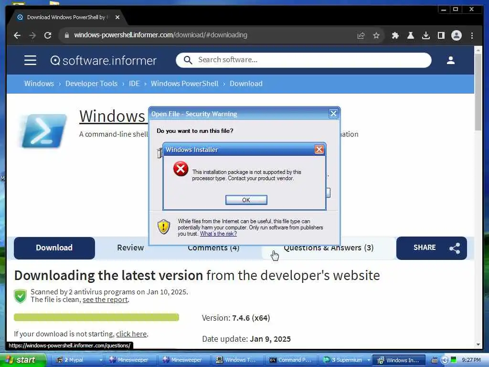Open the Windows start menu
This screenshot has height=367, width=489.
pos(22,360)
